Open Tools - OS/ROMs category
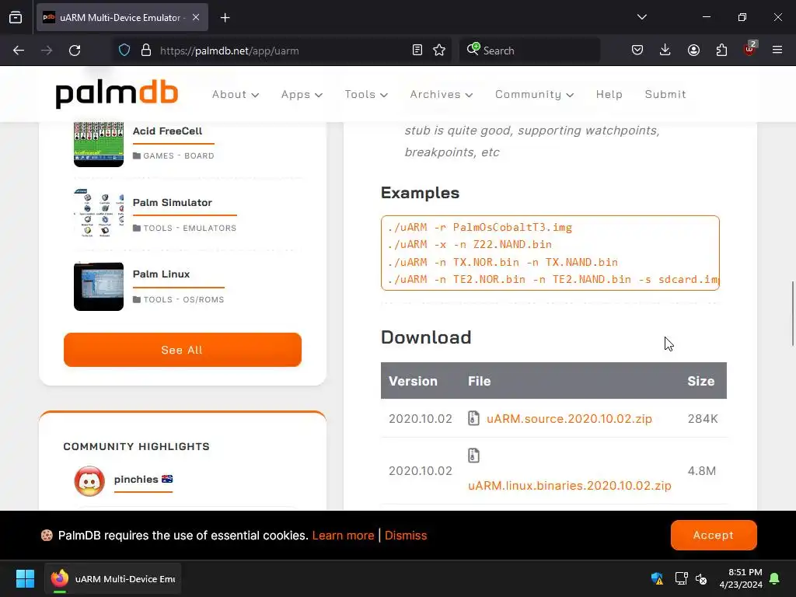 (x=178, y=299)
